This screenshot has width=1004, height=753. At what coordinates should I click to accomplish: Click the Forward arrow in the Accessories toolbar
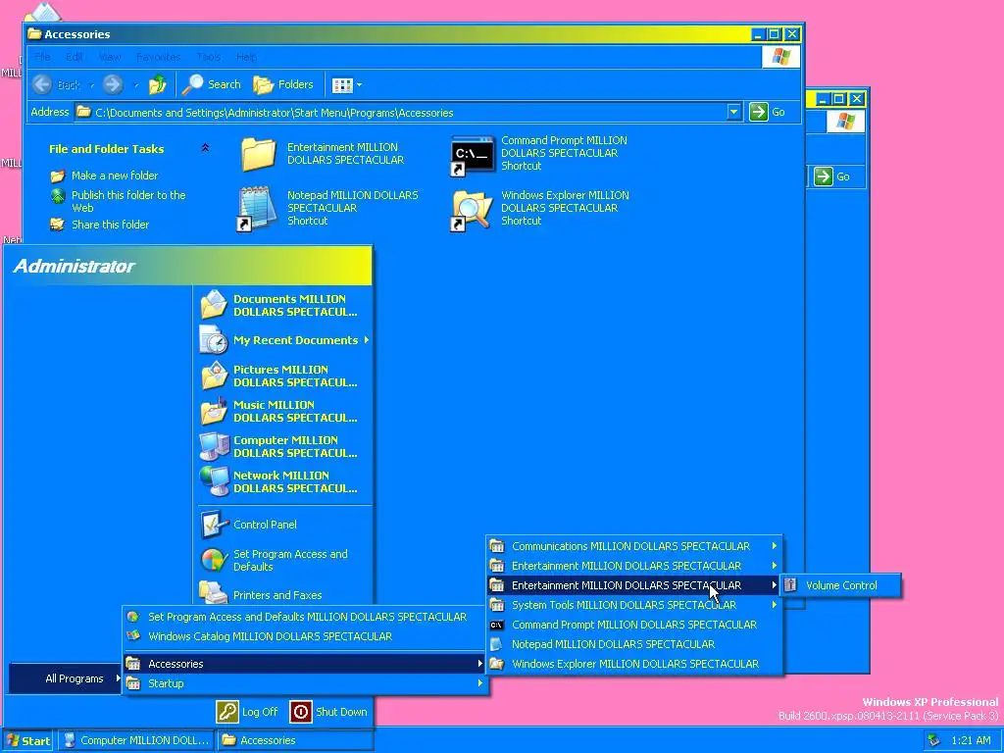click(x=113, y=84)
